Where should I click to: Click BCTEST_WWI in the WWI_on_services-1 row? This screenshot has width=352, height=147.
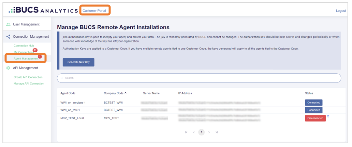pos(113,103)
